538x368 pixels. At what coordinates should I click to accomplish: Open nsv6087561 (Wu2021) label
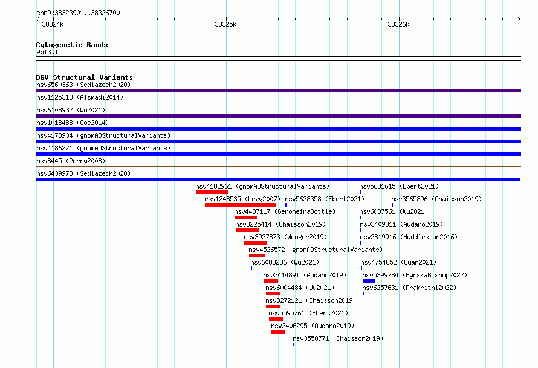click(394, 211)
